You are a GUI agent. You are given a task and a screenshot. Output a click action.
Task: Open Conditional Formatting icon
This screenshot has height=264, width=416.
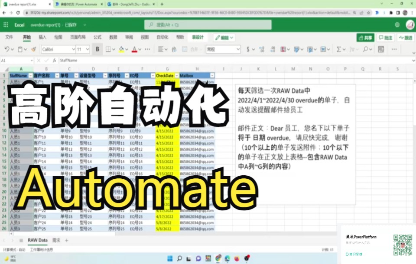(x=283, y=49)
